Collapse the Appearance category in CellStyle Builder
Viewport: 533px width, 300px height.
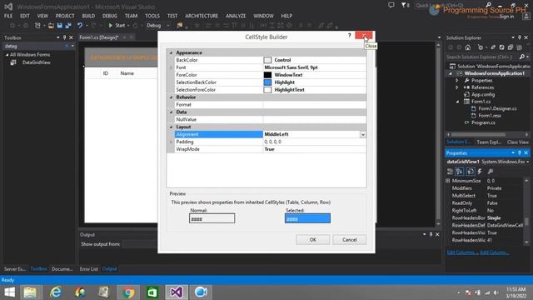pyautogui.click(x=171, y=52)
